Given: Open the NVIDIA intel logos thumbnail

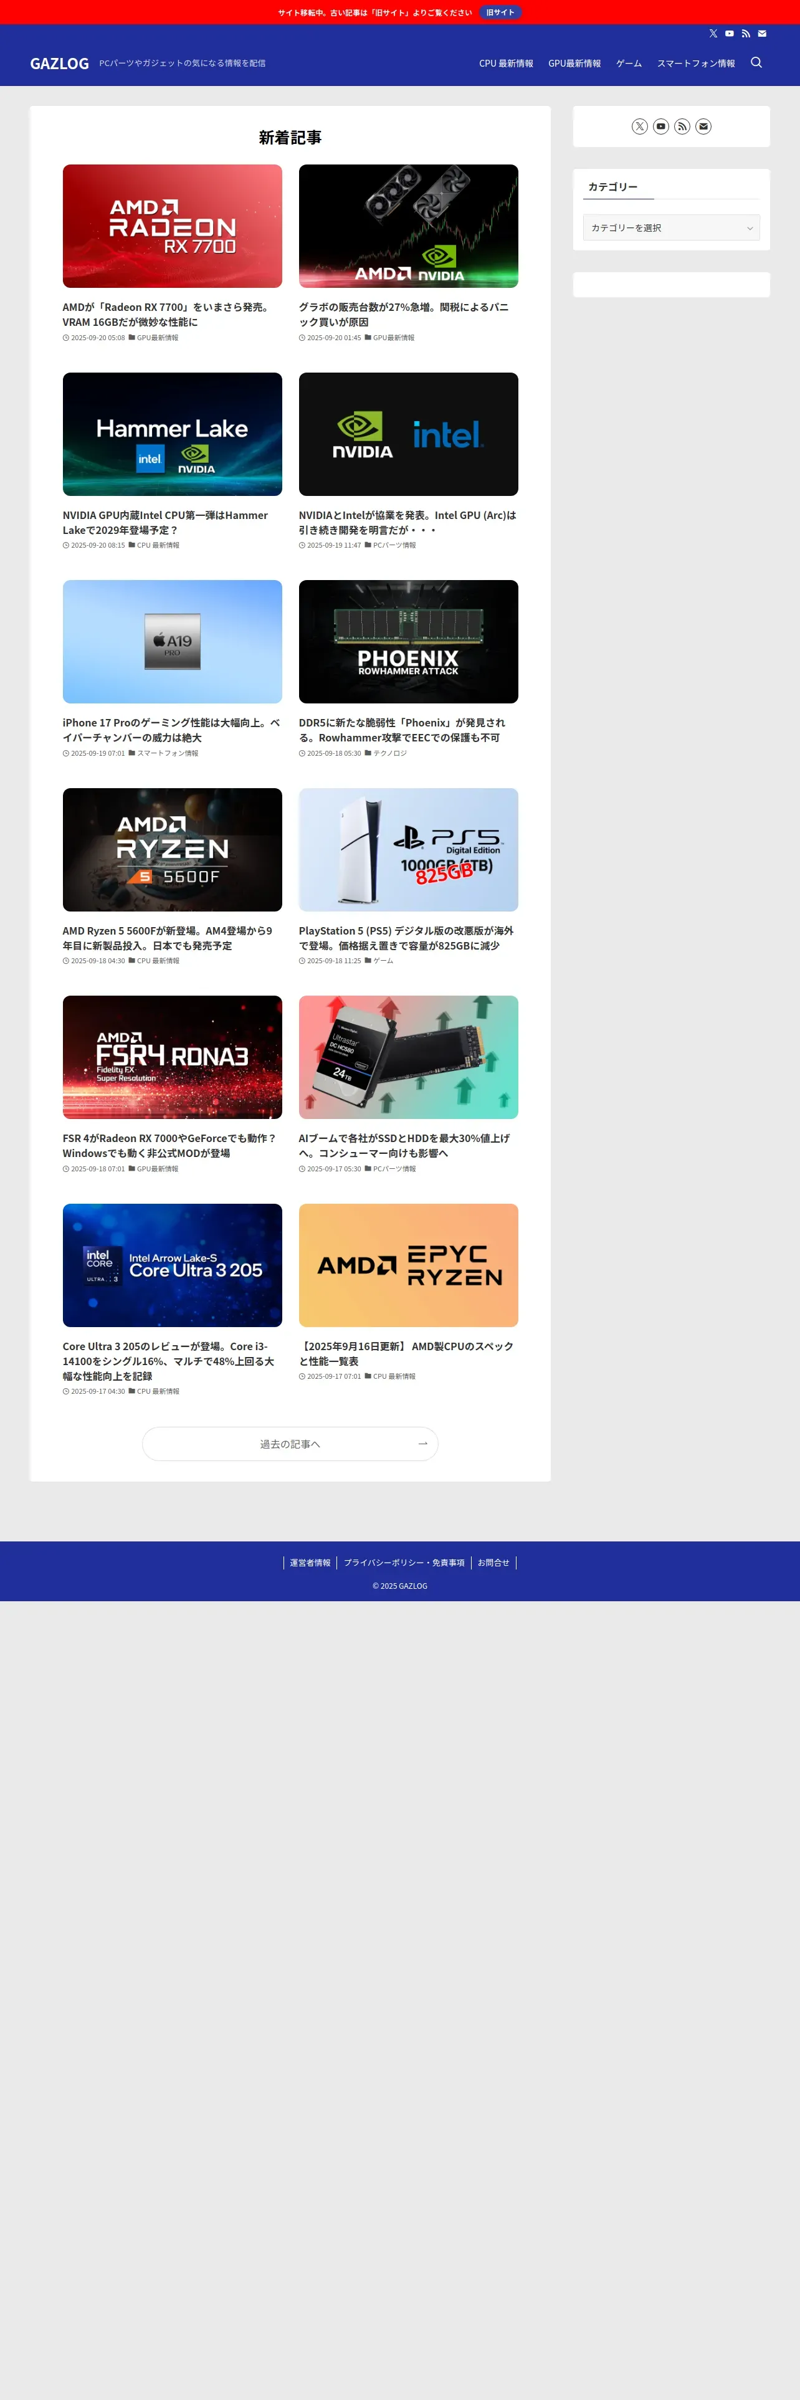Looking at the screenshot, I should coord(408,434).
